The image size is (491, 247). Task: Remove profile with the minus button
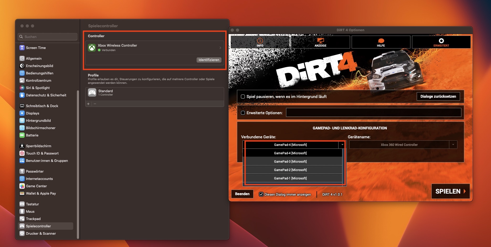(95, 104)
